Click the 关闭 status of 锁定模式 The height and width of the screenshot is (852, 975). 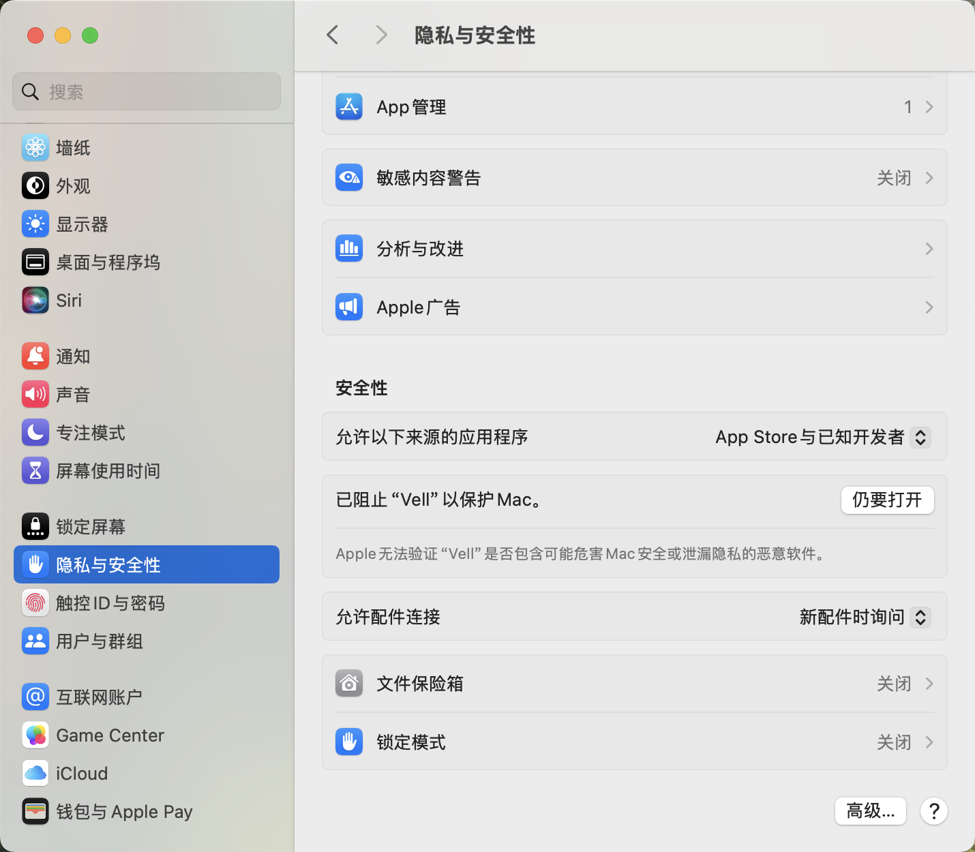pyautogui.click(x=894, y=742)
